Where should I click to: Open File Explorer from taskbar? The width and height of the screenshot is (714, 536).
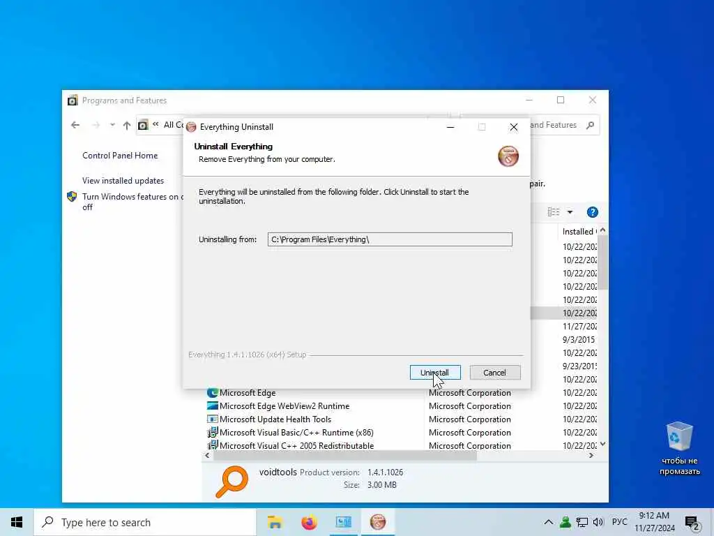pos(275,522)
